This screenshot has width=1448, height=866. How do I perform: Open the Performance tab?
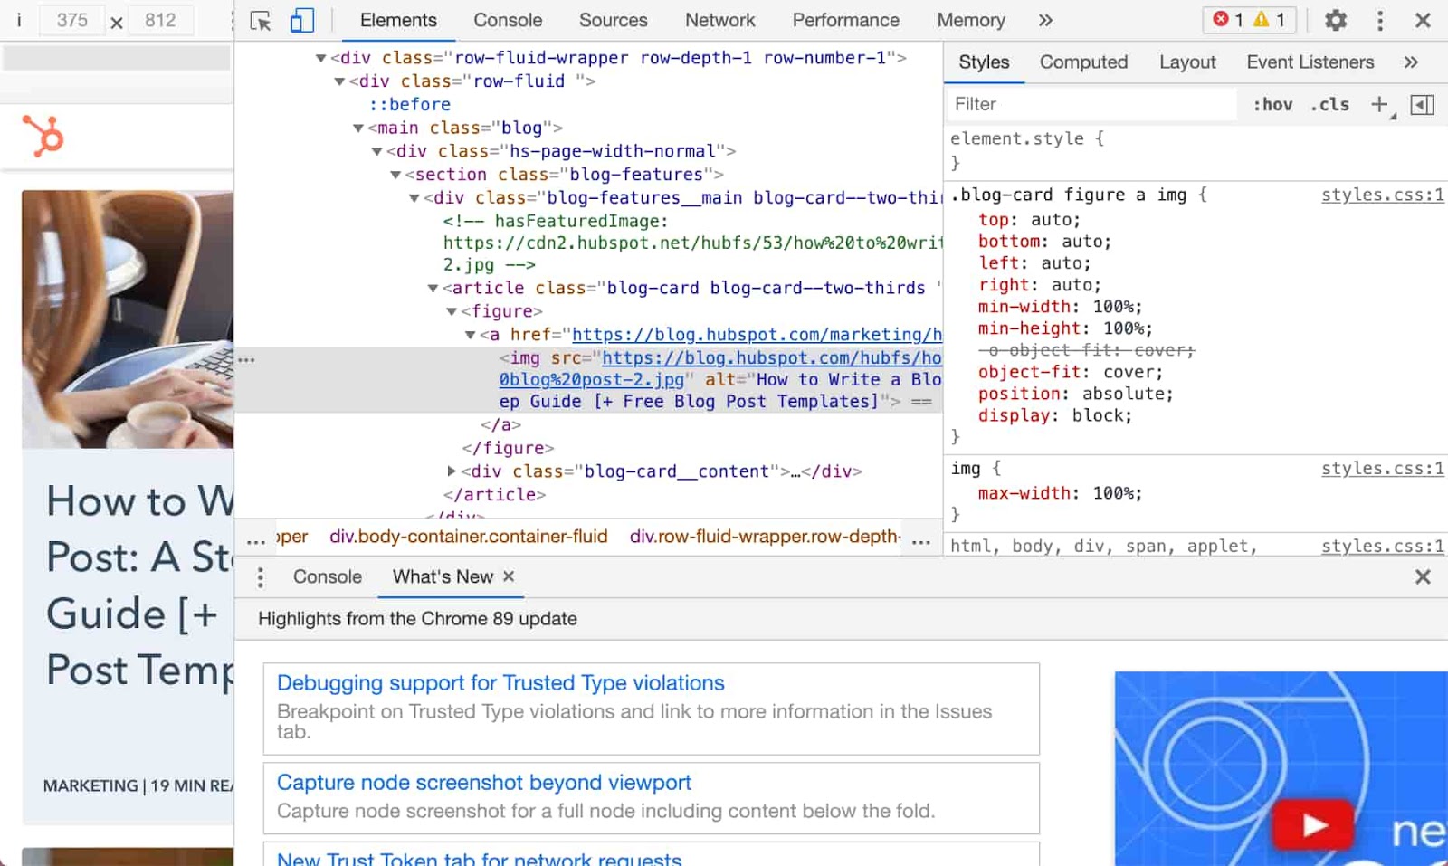coord(846,20)
